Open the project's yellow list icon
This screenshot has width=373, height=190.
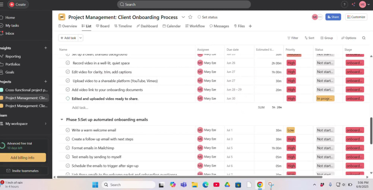tap(62, 17)
